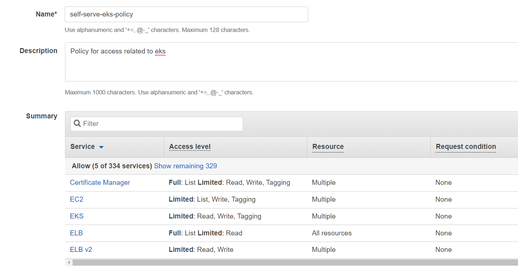The image size is (518, 277).
Task: Click ELB's access level 'Full: List Limited: Read'
Action: click(205, 233)
